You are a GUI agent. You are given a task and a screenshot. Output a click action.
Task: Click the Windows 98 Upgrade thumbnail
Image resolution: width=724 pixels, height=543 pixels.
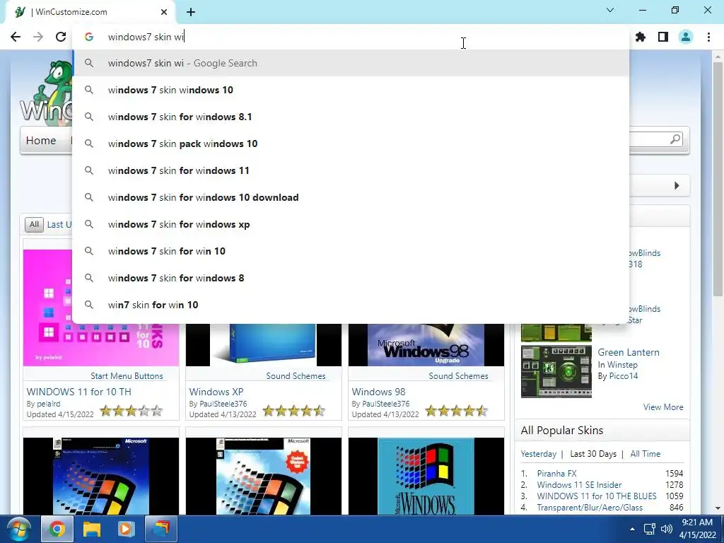coord(426,344)
